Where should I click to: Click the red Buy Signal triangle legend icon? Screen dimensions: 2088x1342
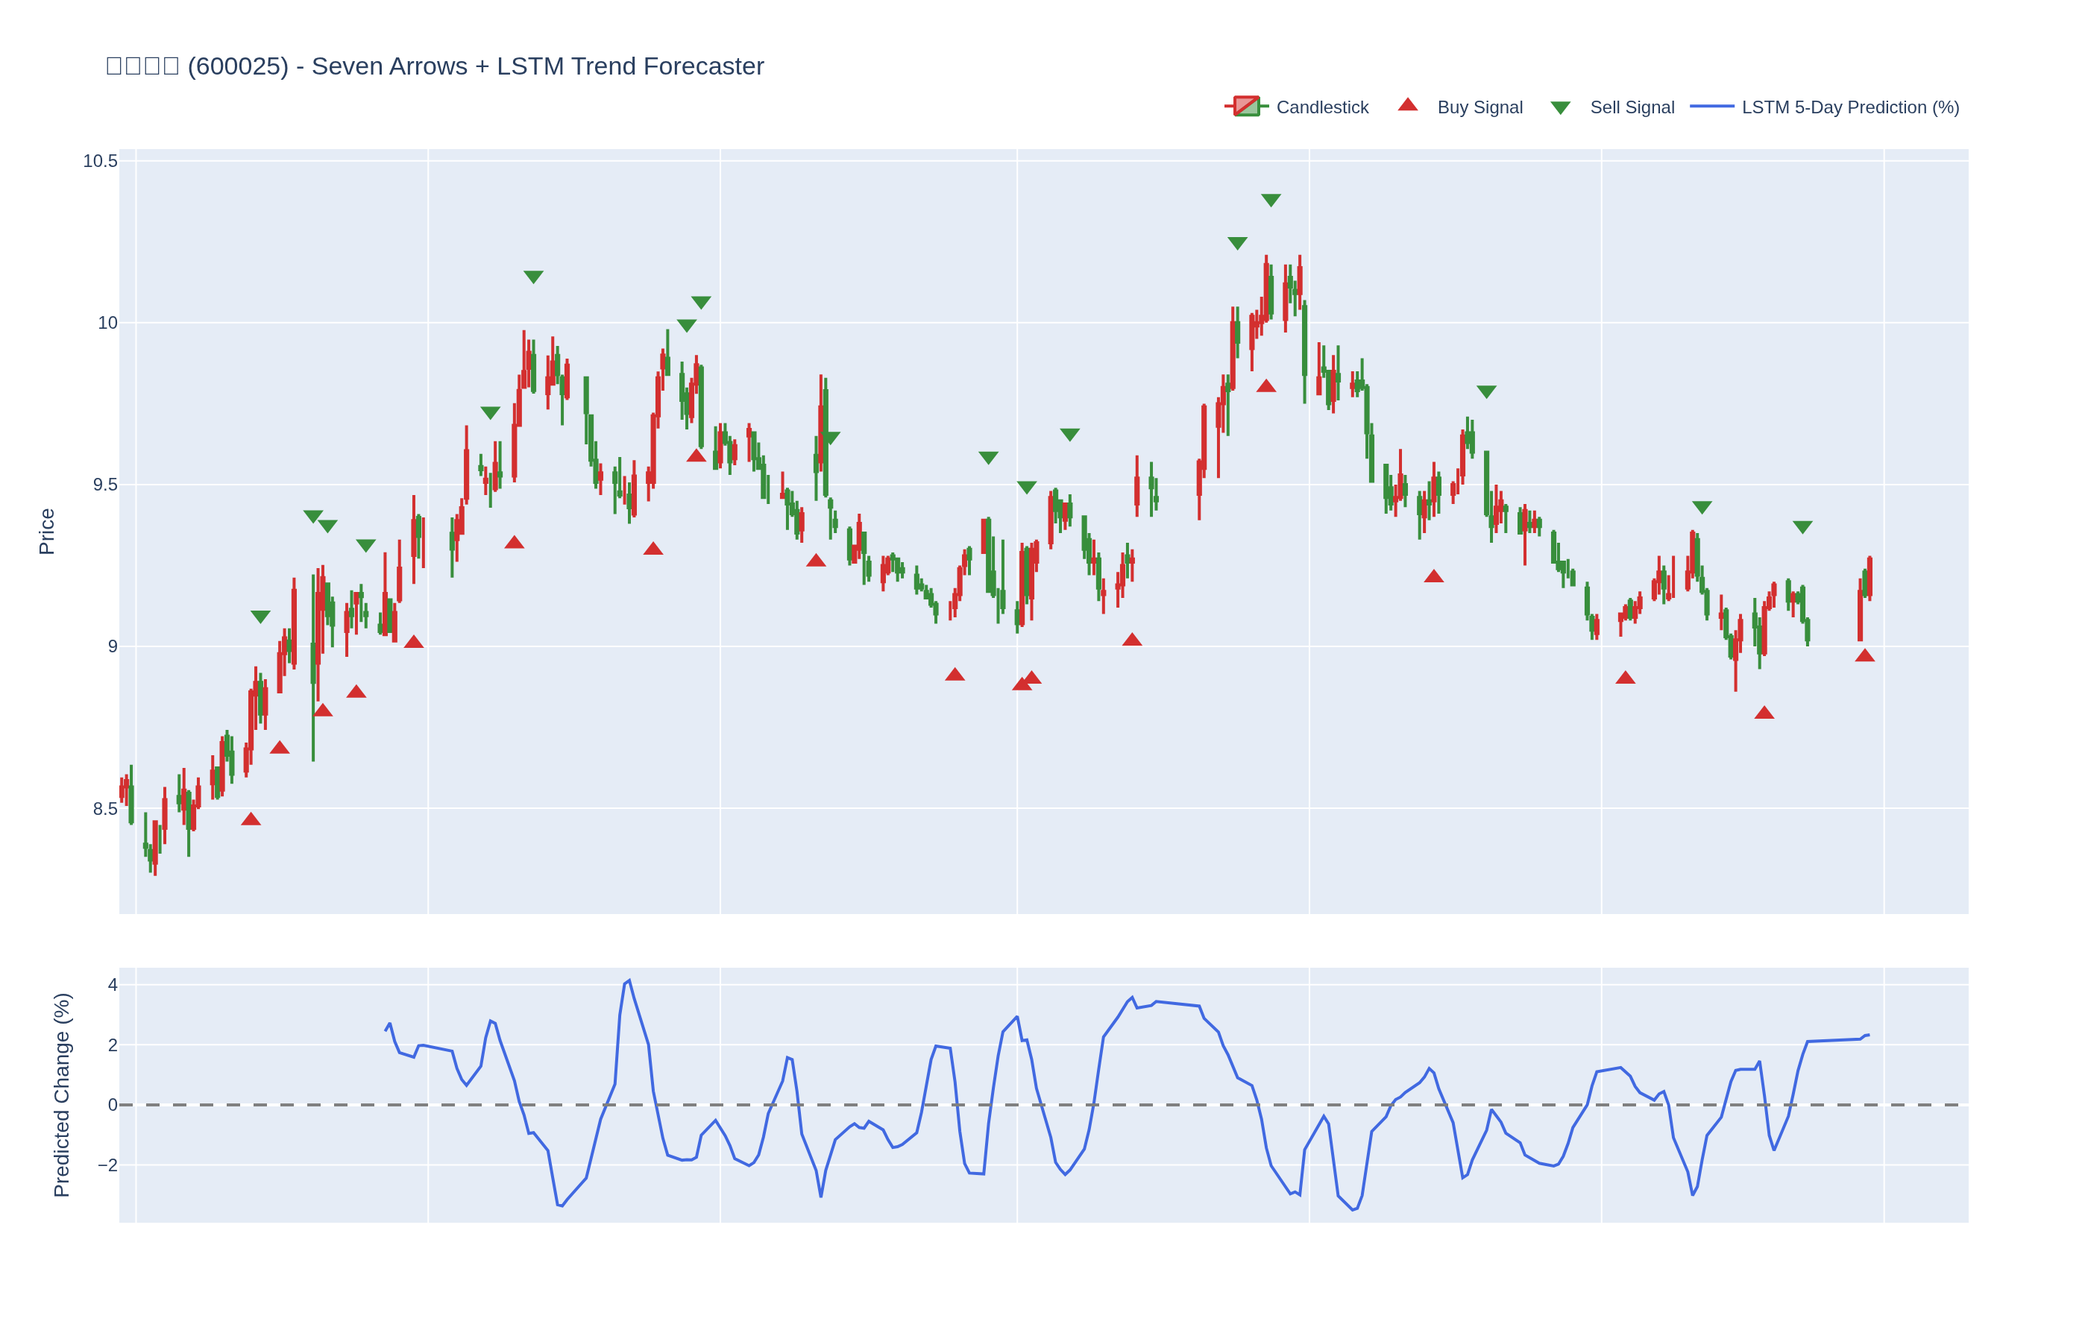pos(1407,105)
